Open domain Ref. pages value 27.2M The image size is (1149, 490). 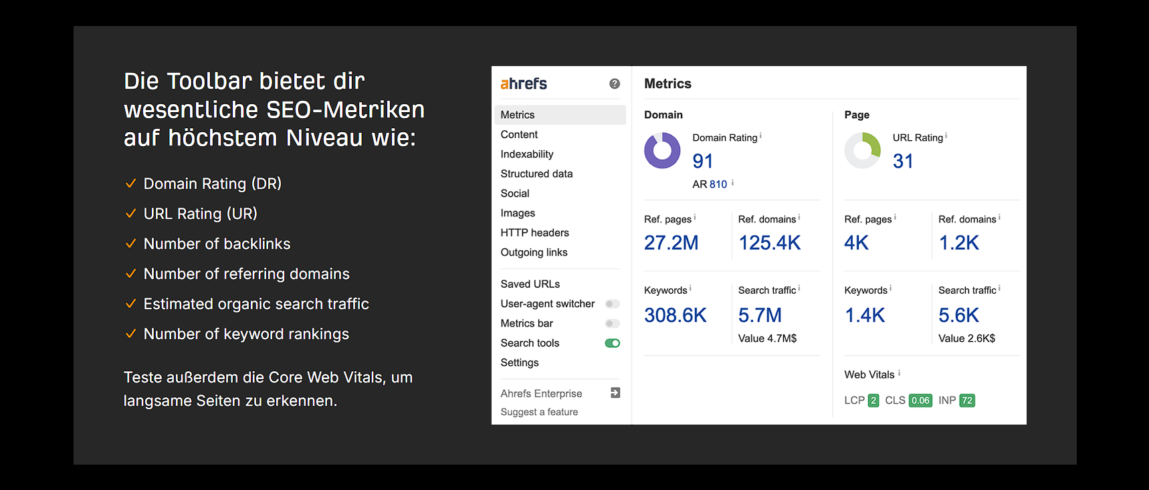671,242
